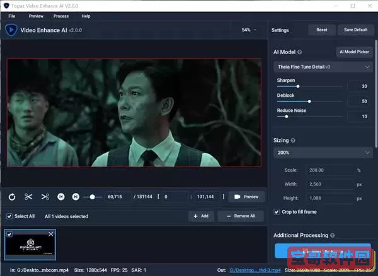The image size is (378, 276).
Task: Open the Theia Fine Tune Detail model dropdown
Action: [323, 67]
